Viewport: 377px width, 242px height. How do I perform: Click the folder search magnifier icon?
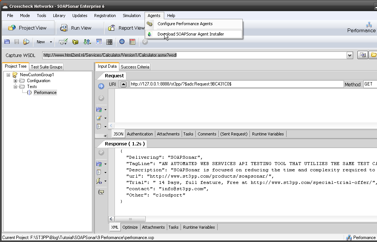[x=26, y=42]
